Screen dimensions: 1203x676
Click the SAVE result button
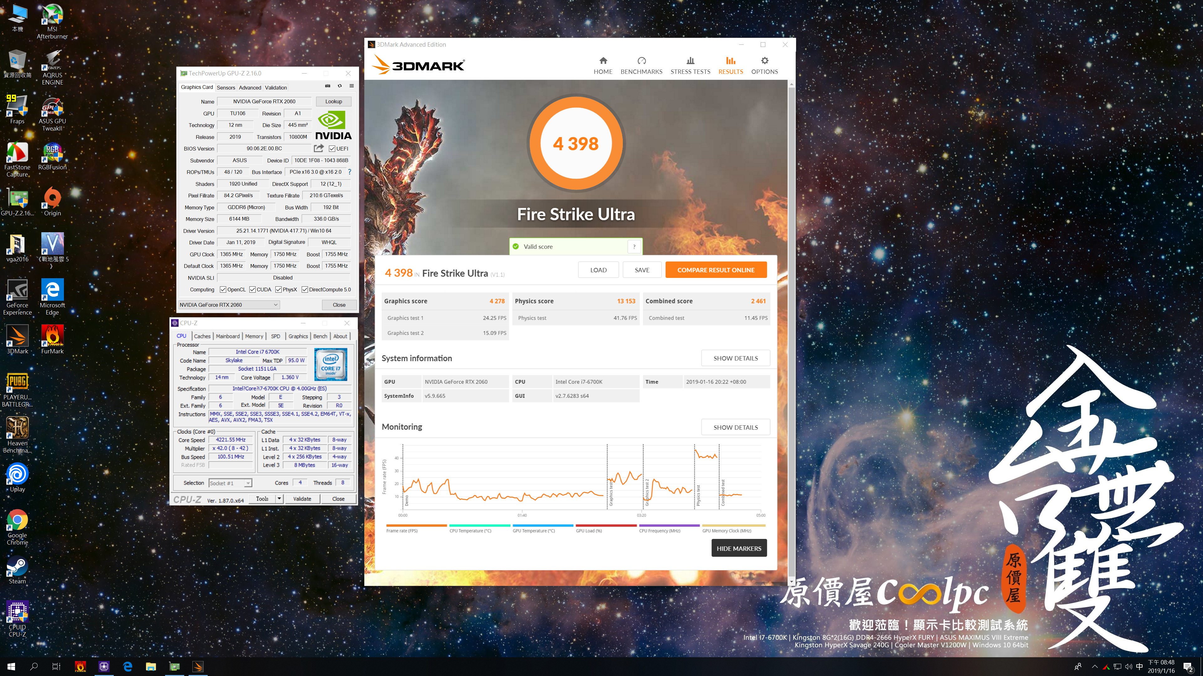pos(642,270)
